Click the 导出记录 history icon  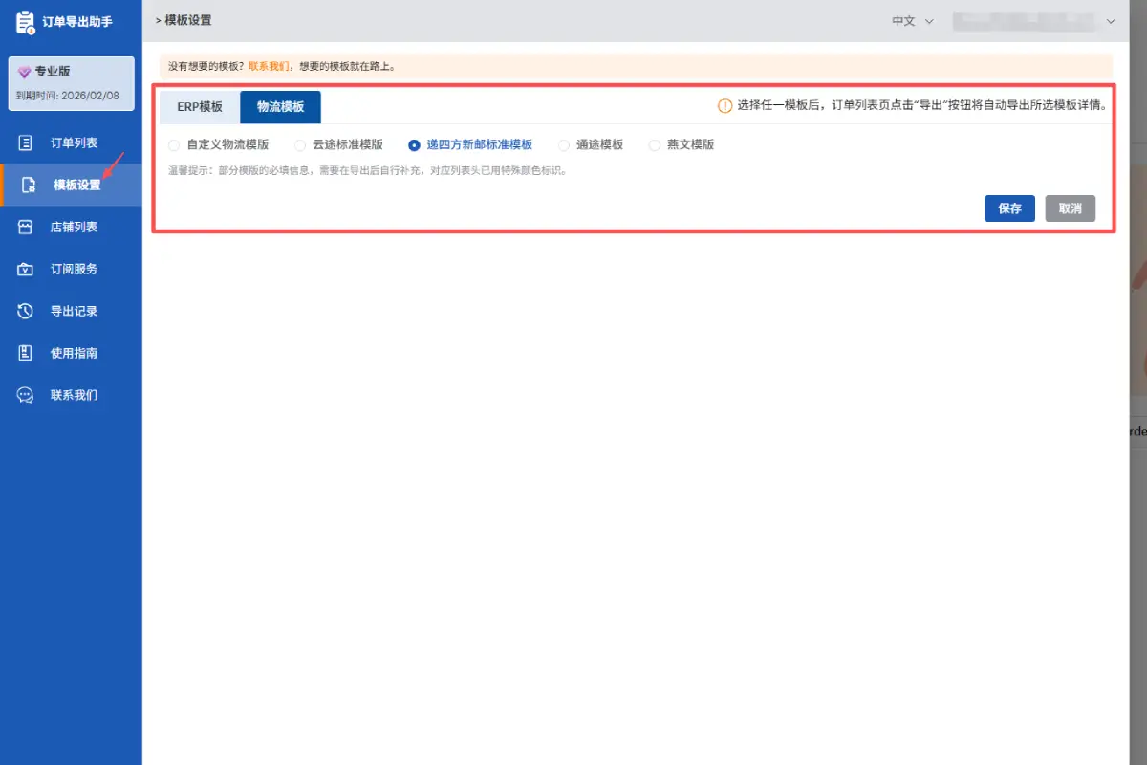(27, 311)
